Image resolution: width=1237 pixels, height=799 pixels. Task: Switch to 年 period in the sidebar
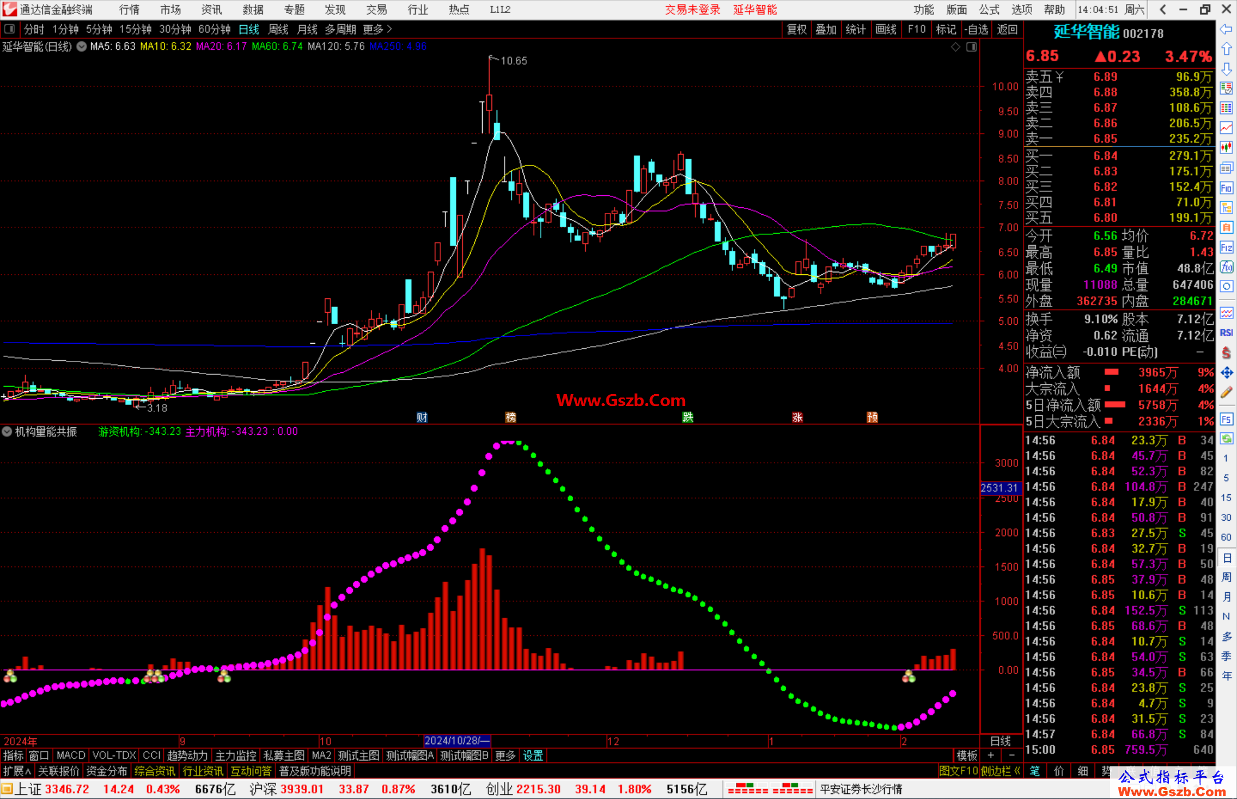pos(1226,676)
